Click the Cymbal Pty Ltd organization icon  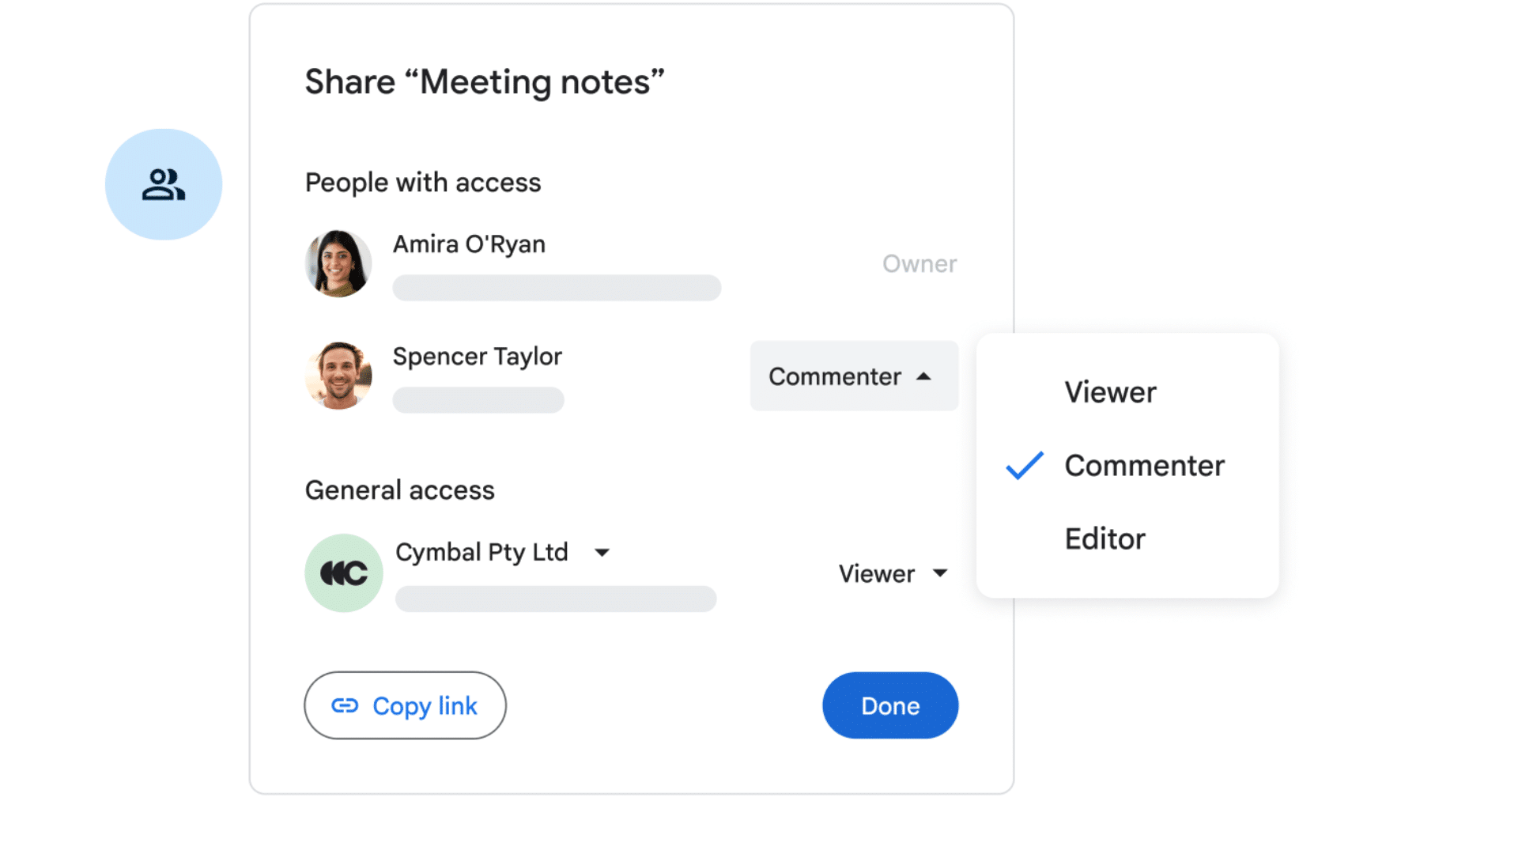point(343,572)
